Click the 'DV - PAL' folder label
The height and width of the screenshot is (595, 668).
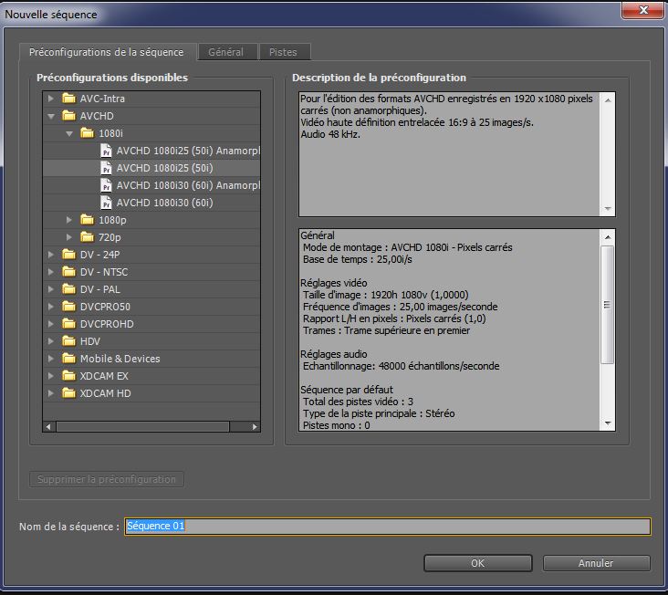[100, 289]
